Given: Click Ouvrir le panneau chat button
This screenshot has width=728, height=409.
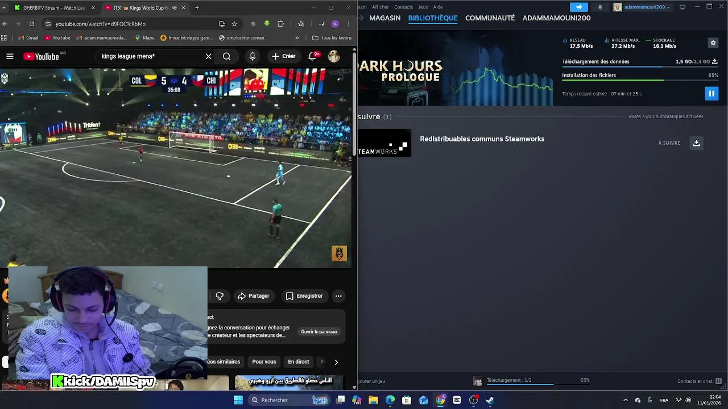Looking at the screenshot, I should 319,332.
